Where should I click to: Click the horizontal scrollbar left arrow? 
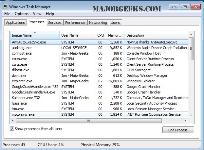point(13,121)
